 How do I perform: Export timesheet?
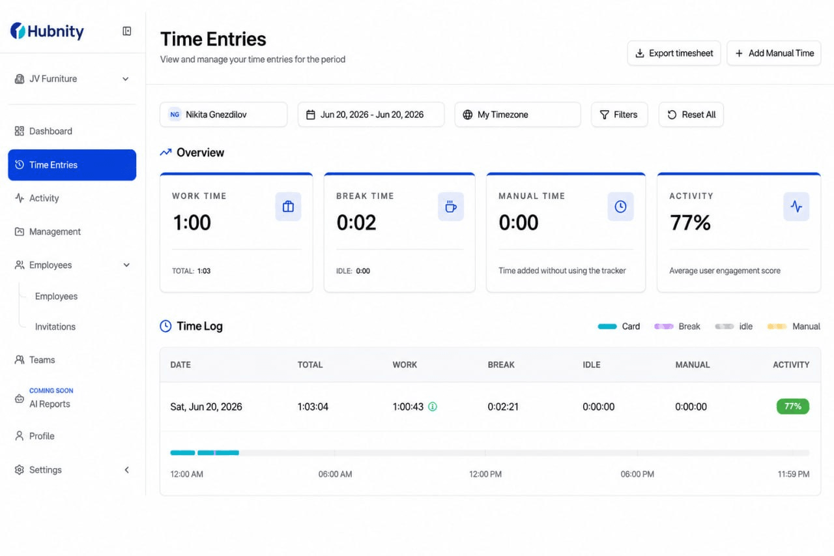(674, 53)
